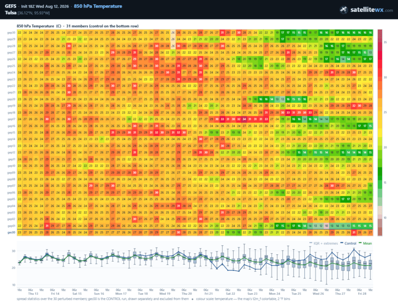Click the 'Init 18Z Wed Aug 12, 2026' text
398x305 pixels.
pyautogui.click(x=45, y=6)
